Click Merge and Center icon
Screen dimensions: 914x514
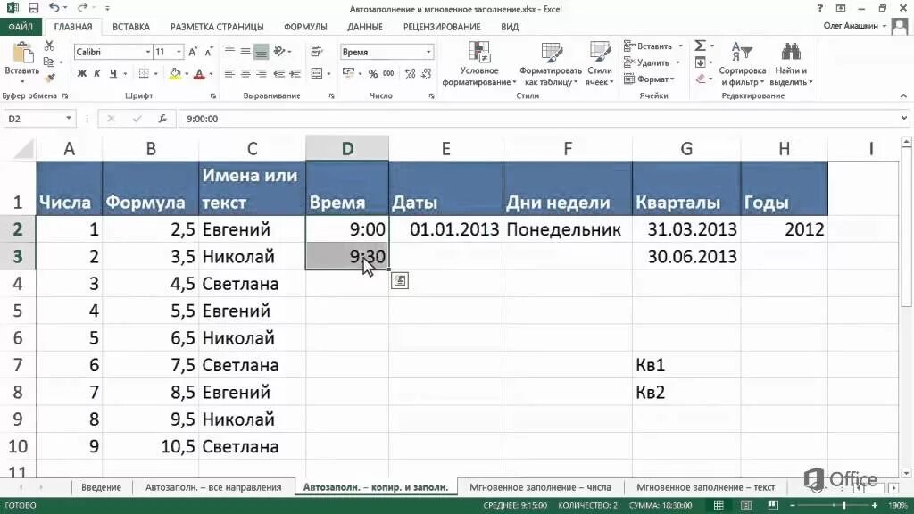pyautogui.click(x=317, y=73)
